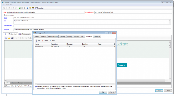Open variable details with the Detail button
Image resolution: width=174 pixels, height=96 pixels.
(53, 41)
